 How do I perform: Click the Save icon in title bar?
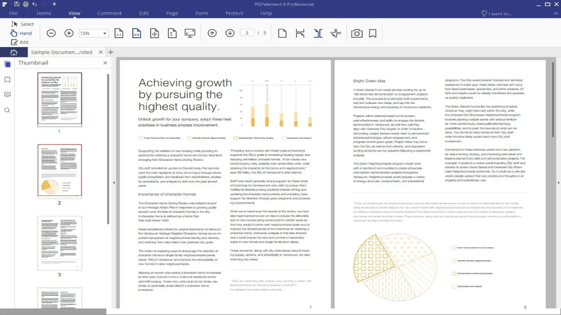[x=16, y=4]
